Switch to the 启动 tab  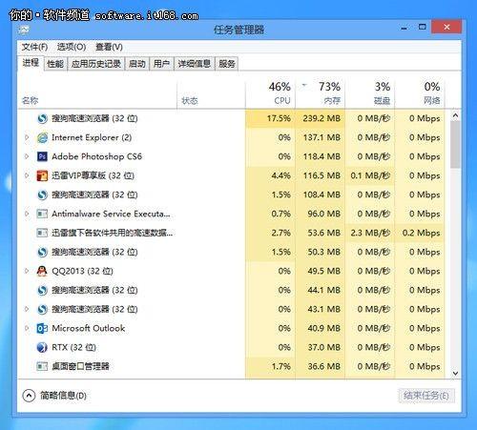[137, 64]
